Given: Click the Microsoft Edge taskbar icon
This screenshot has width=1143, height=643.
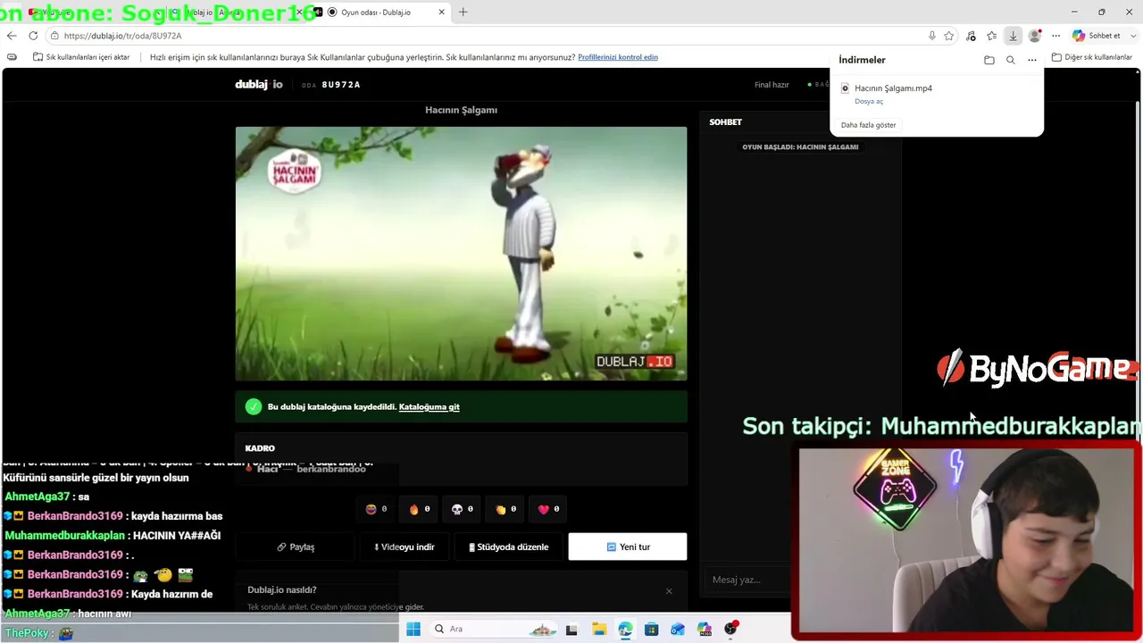Looking at the screenshot, I should click(x=625, y=629).
